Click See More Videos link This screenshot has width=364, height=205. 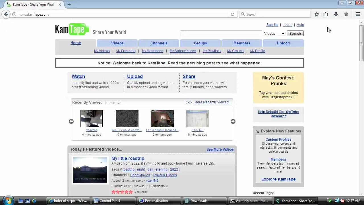[x=220, y=149]
